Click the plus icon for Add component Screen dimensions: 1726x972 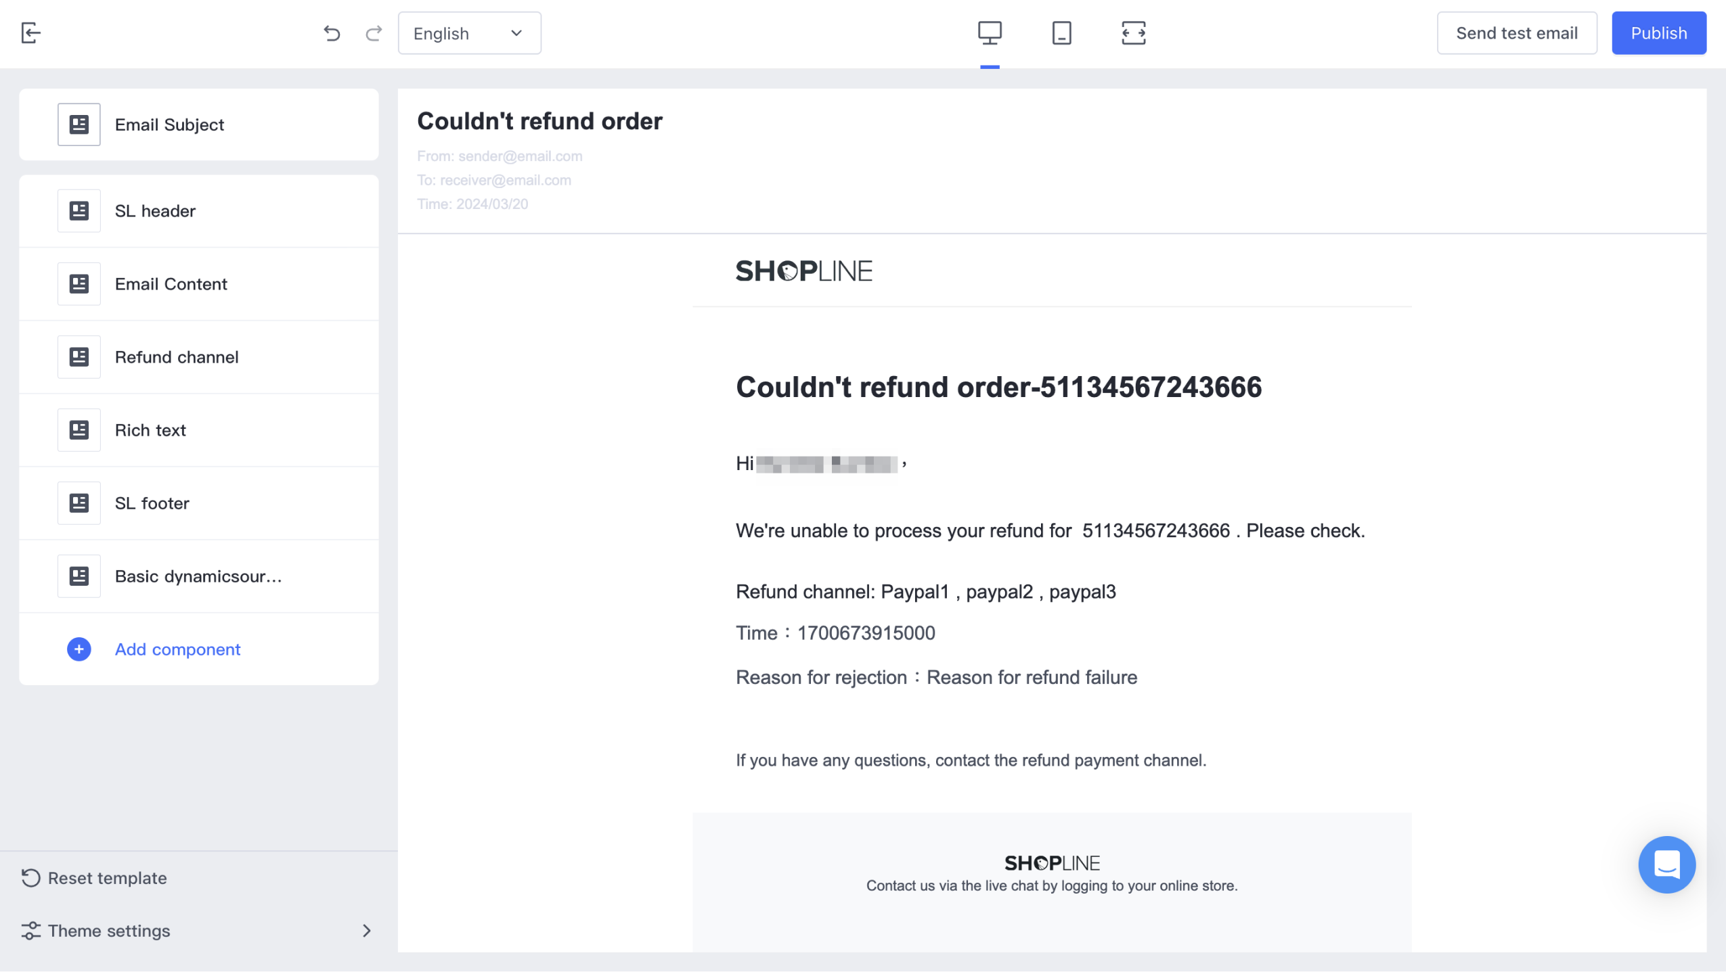(x=79, y=649)
